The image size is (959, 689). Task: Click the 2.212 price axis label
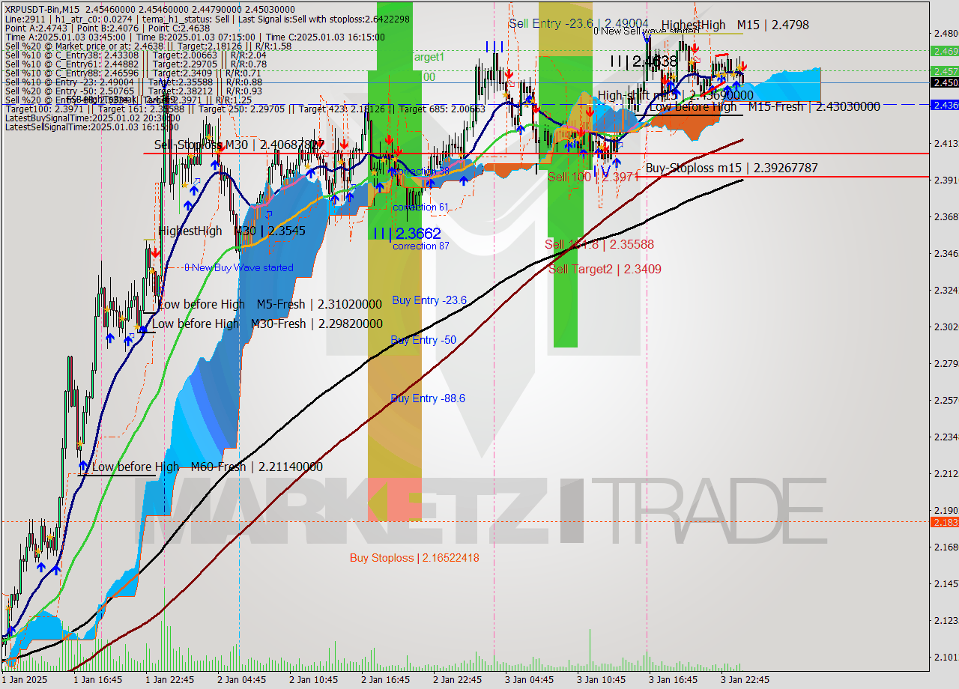[946, 473]
